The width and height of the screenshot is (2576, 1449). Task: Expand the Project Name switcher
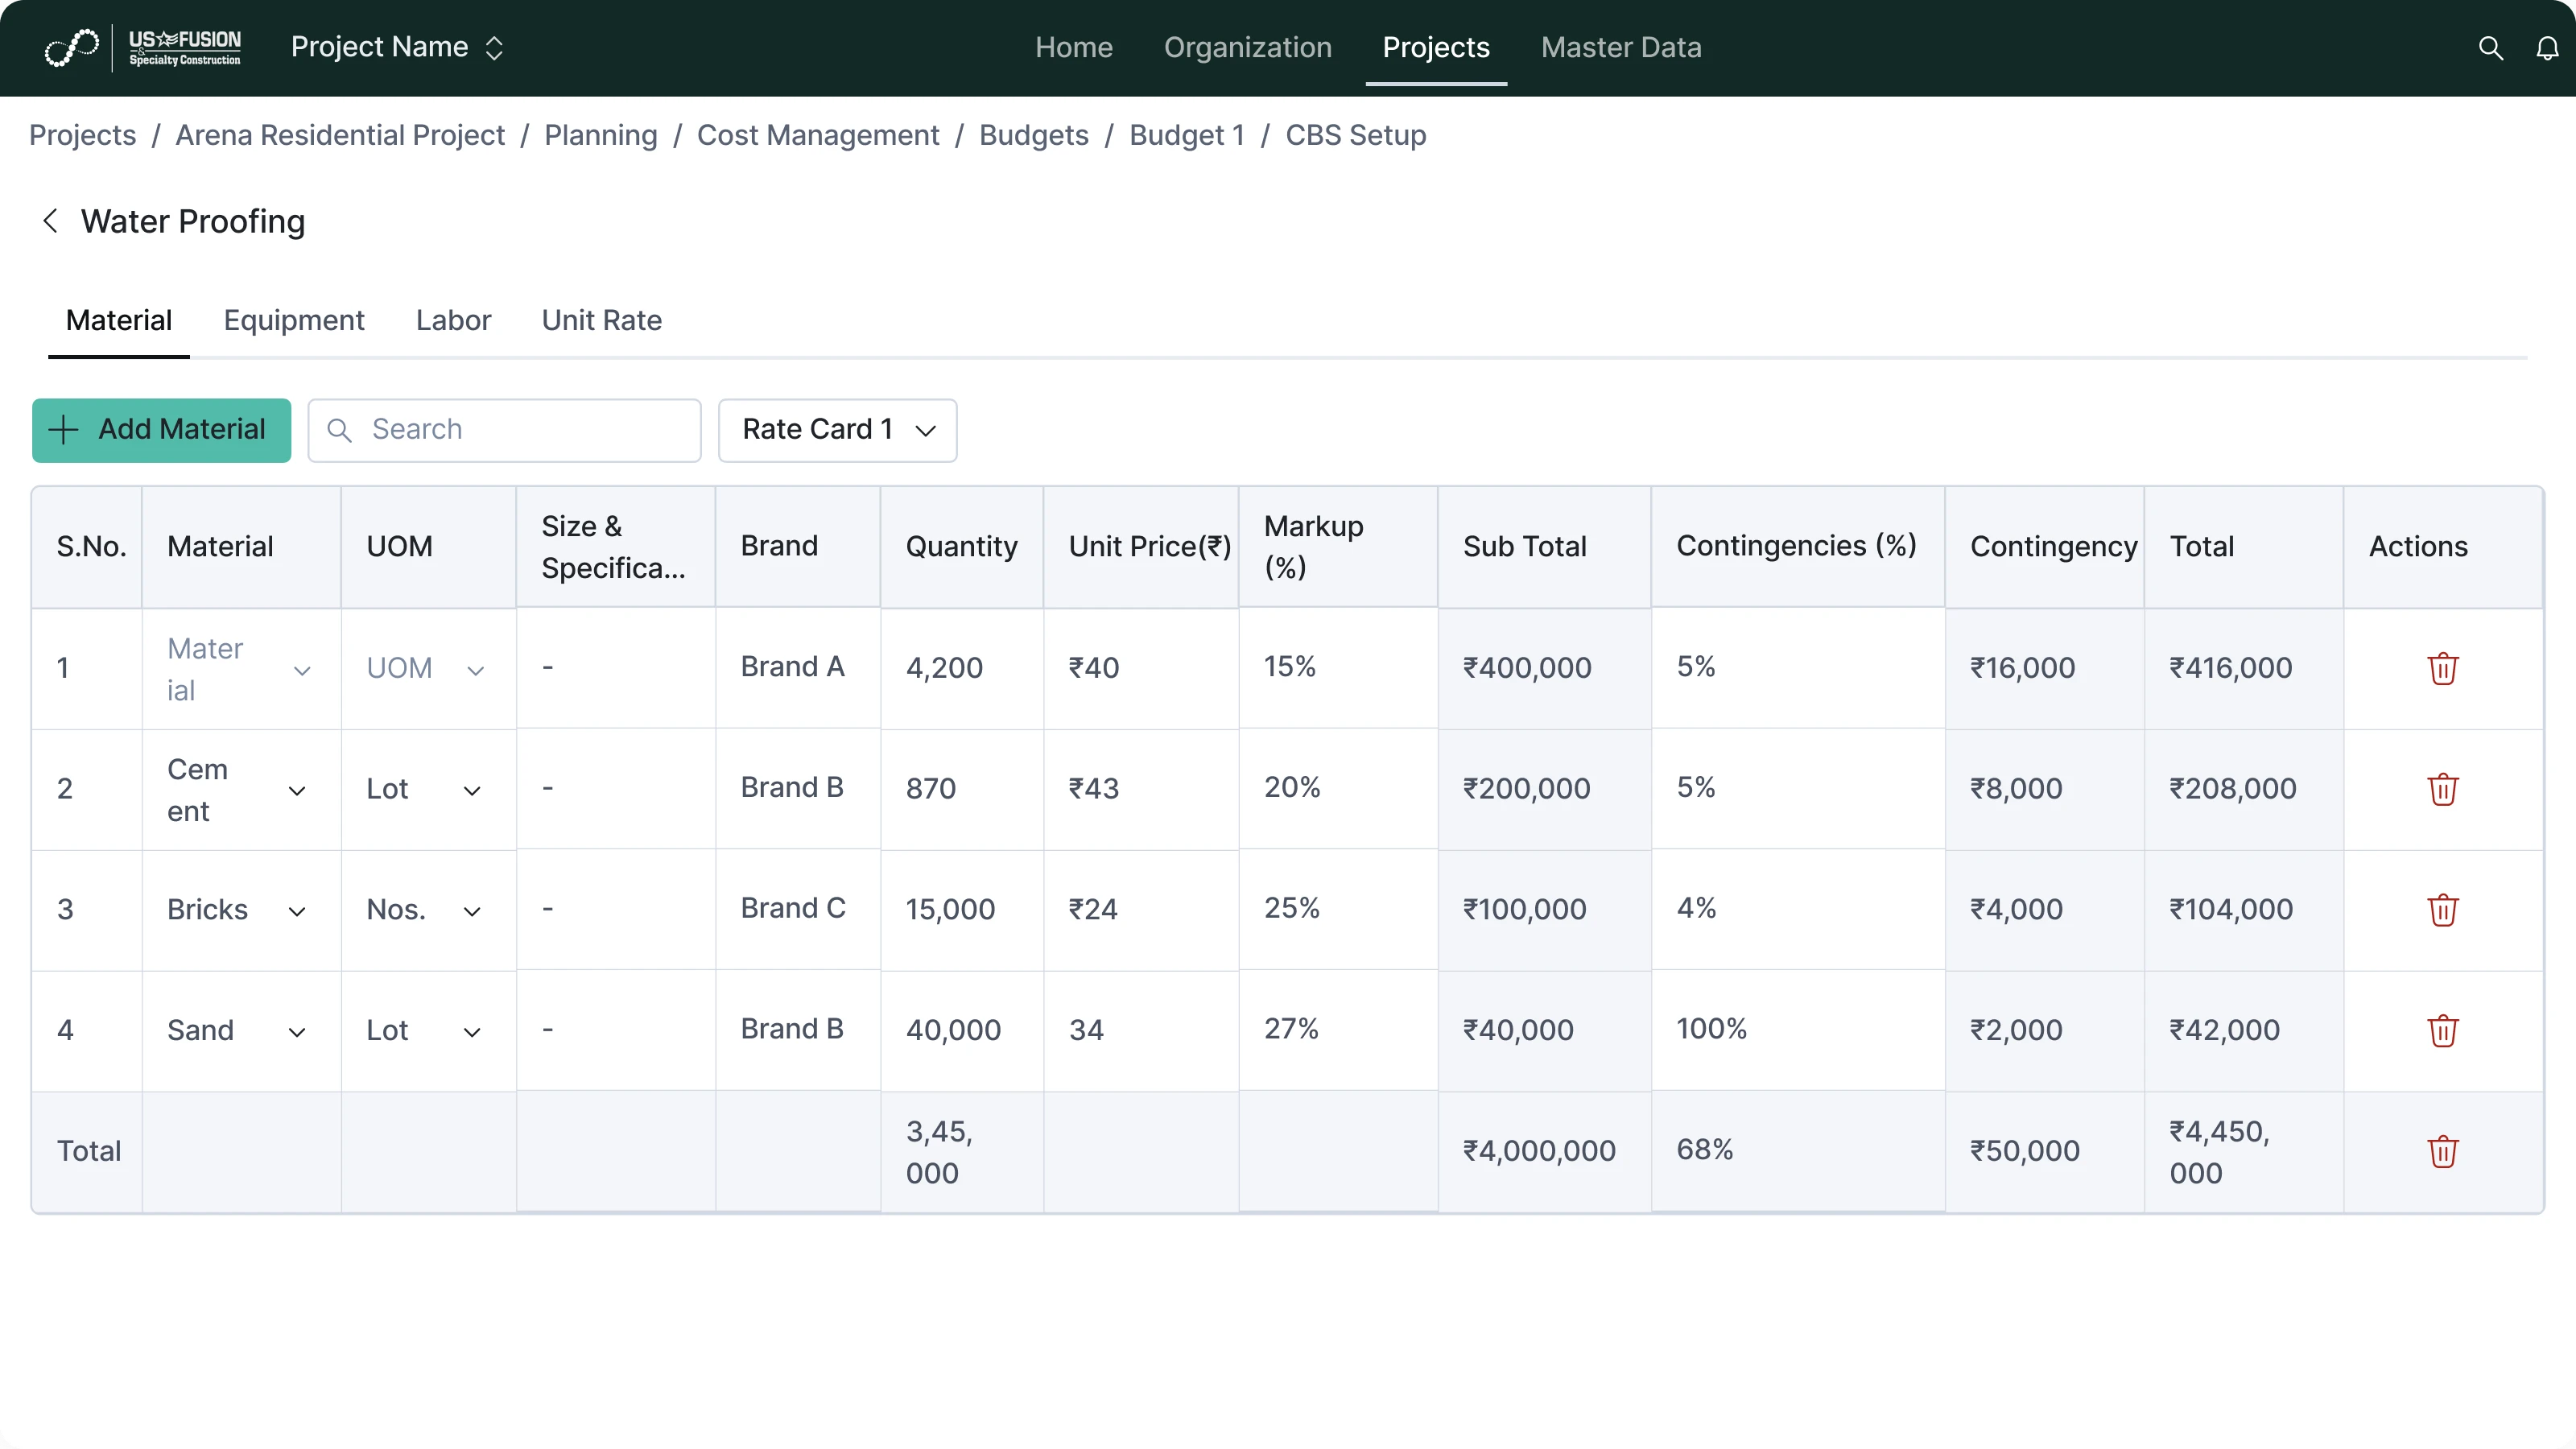click(397, 48)
